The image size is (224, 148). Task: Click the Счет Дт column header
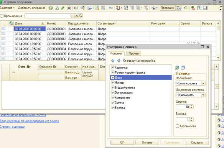click(28, 72)
